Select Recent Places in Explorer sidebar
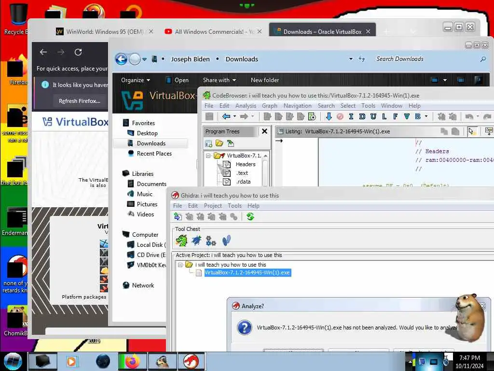Screen dimensions: 494x371 pyautogui.click(x=154, y=154)
